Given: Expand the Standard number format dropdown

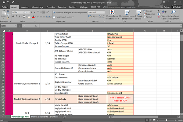Looking at the screenshot, I should [103, 12].
